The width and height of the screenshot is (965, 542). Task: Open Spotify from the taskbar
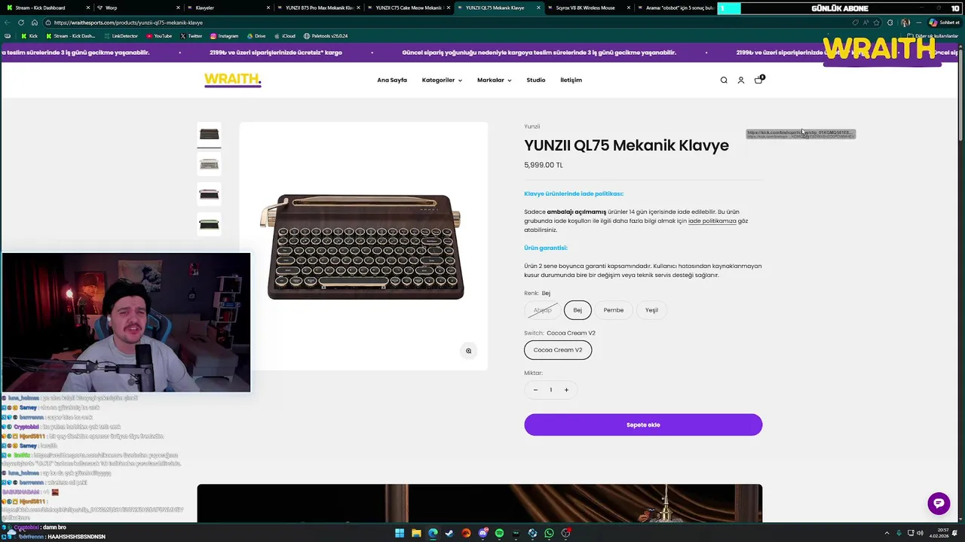click(499, 534)
